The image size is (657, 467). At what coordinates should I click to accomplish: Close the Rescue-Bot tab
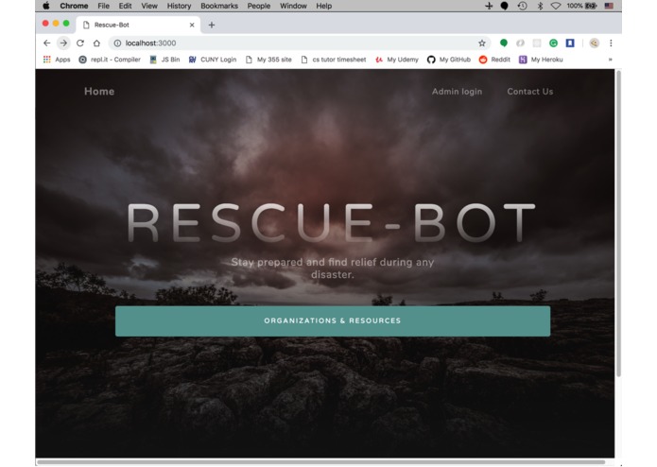point(192,25)
